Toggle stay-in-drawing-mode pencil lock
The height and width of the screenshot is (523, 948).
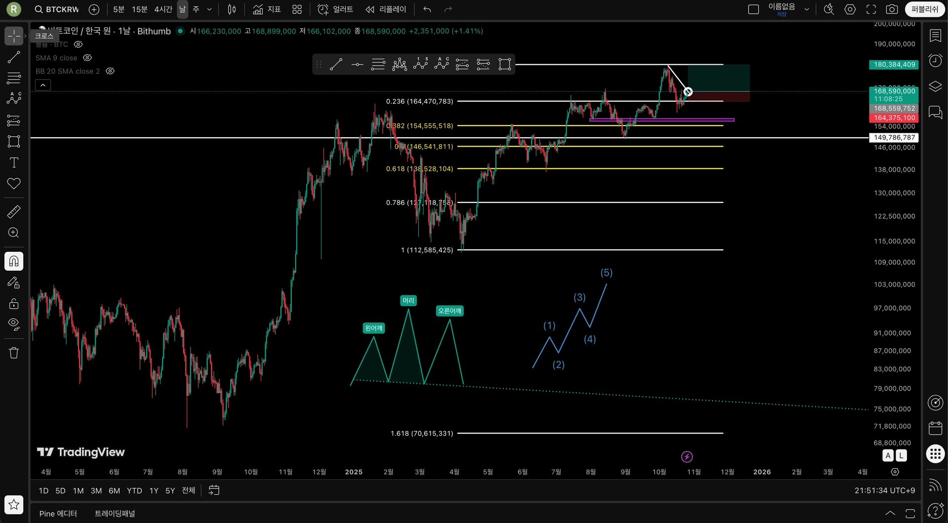tap(14, 282)
